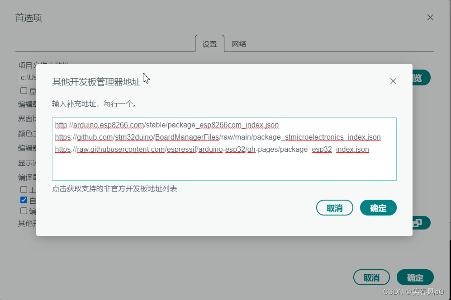Toggle the checkbox just above the checked checkbox
The image size is (451, 300).
pos(24,190)
